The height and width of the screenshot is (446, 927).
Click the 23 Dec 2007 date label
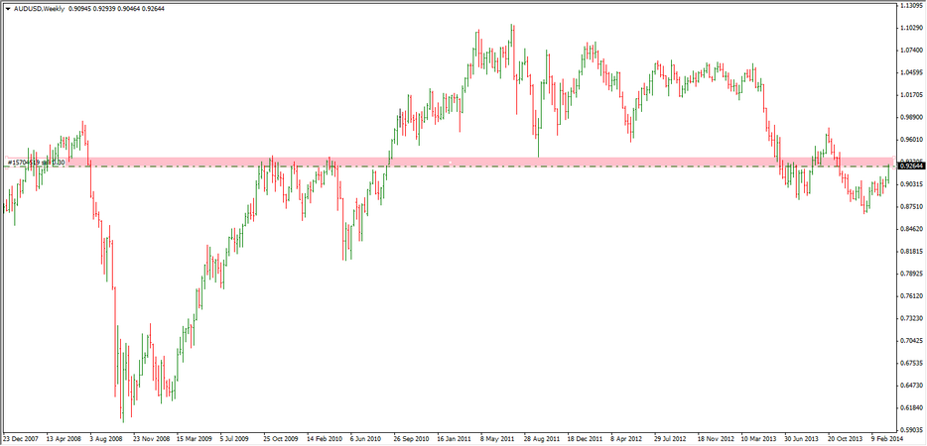22,437
